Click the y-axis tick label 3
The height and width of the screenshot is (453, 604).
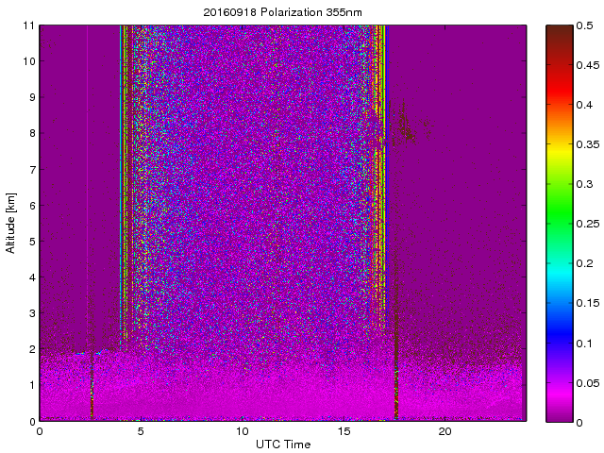pyautogui.click(x=30, y=313)
